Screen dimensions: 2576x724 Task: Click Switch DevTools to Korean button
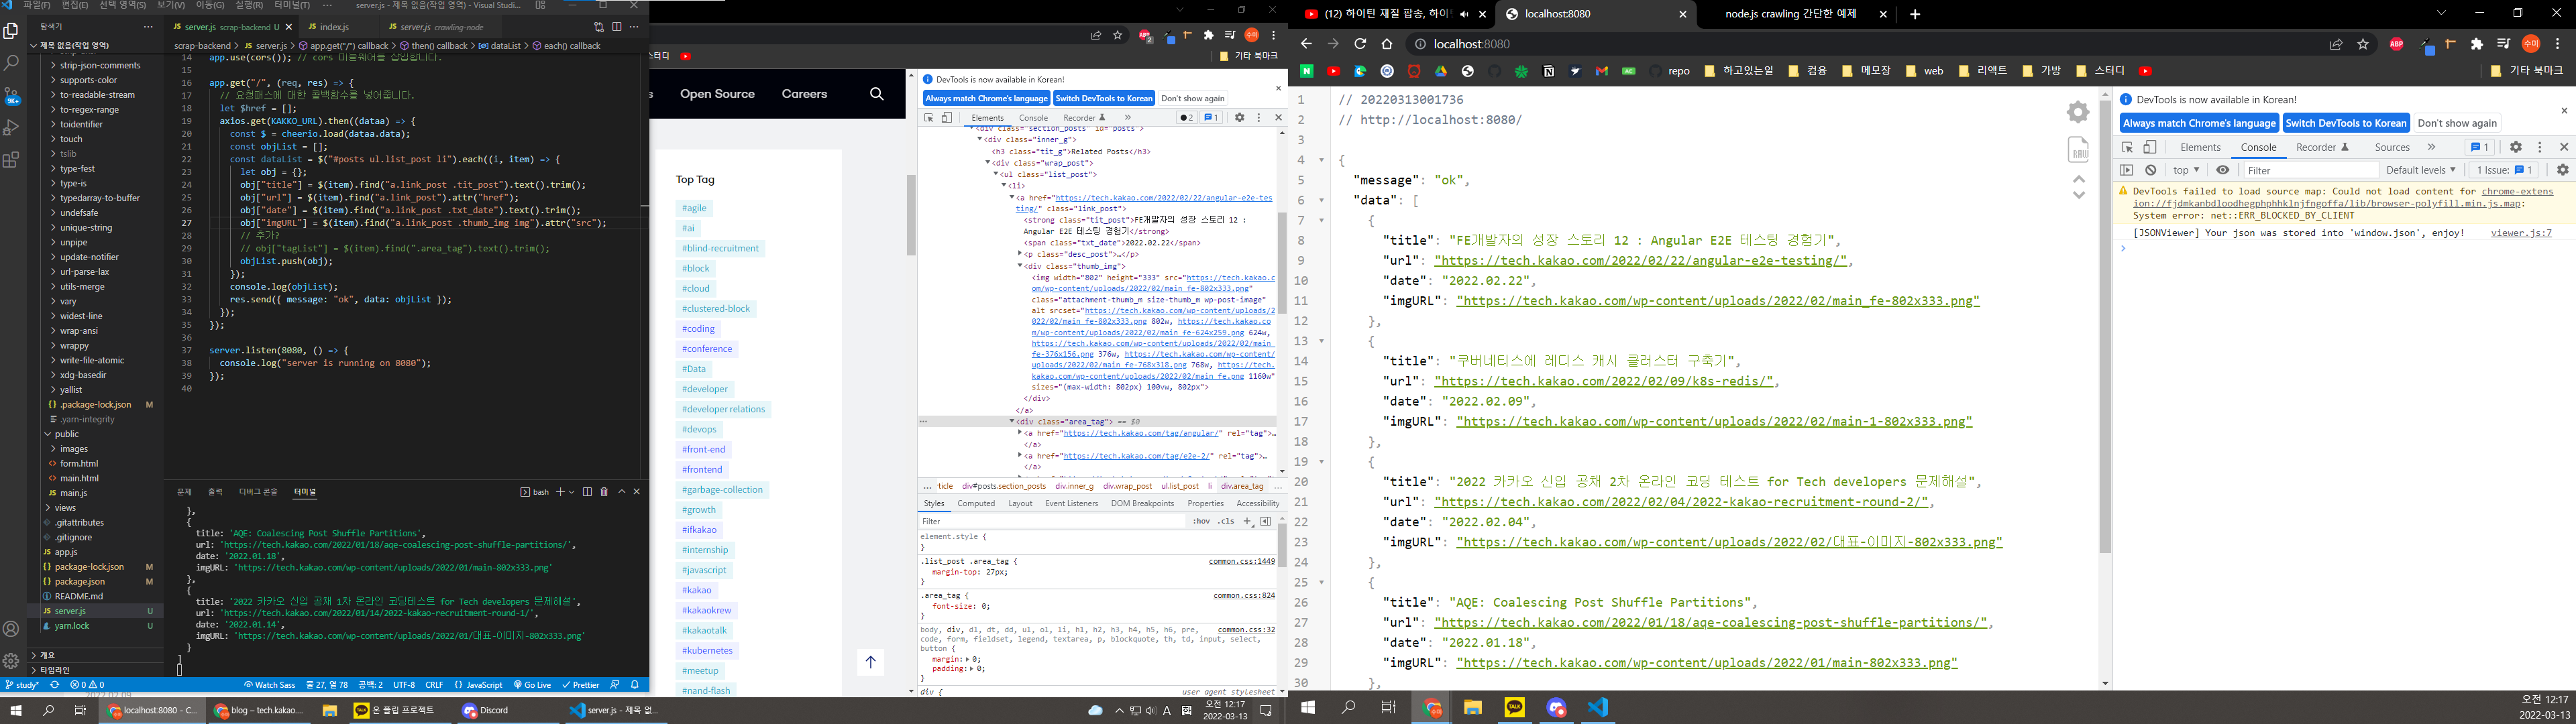(x=2345, y=123)
